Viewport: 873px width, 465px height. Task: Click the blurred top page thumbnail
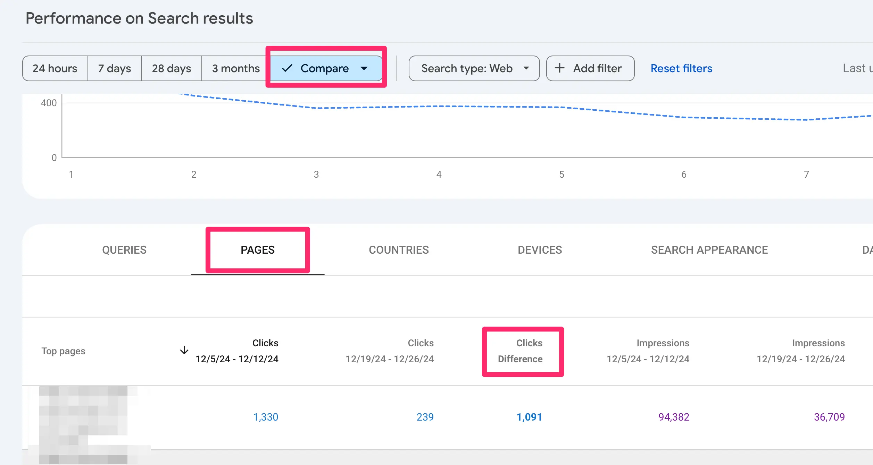(x=83, y=424)
